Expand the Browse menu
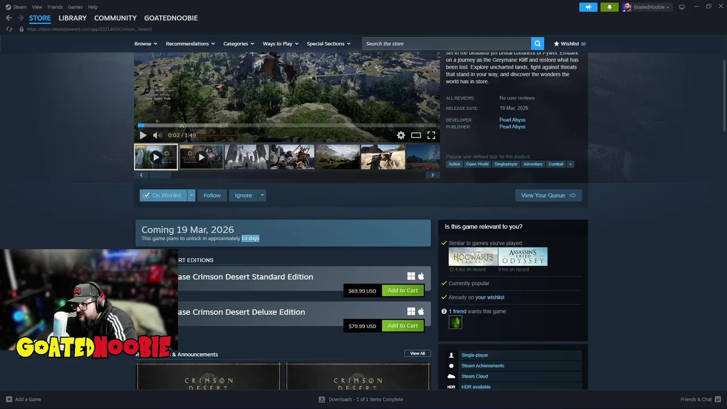Screen dimensions: 727x409 (146, 44)
